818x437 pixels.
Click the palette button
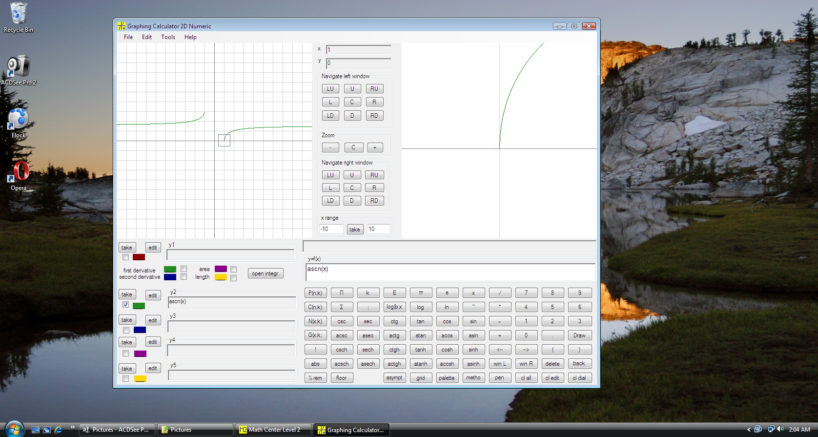point(447,378)
